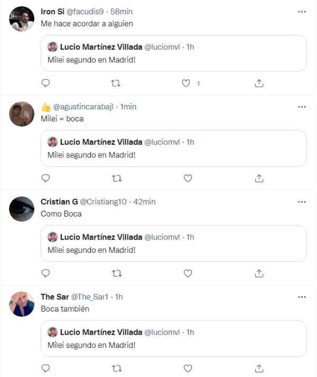Click The Sar's avatar image
Screen dimensions: 317x377
[x=22, y=304]
